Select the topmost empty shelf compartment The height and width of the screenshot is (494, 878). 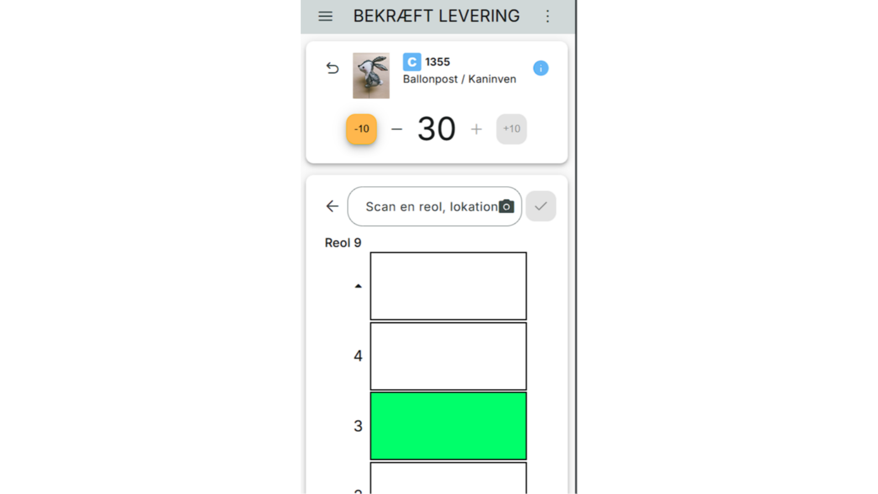click(x=448, y=286)
